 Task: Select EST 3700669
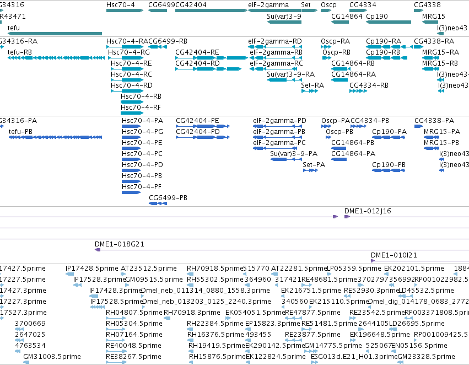(19, 329)
